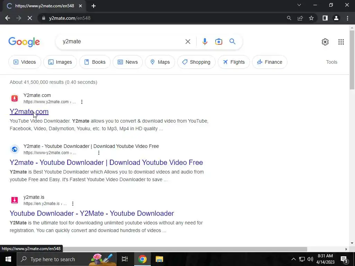Open the Google apps grid

[341, 42]
